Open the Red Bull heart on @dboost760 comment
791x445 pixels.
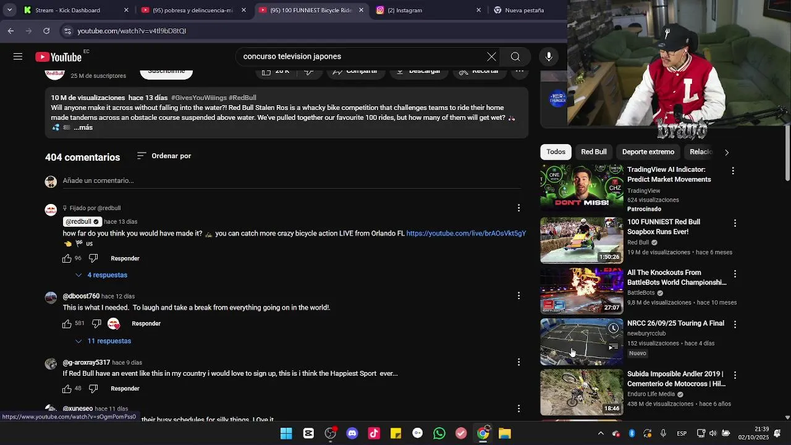click(x=114, y=324)
